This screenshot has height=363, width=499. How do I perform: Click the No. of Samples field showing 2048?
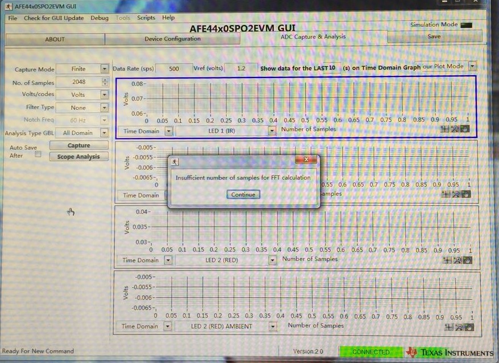click(79, 82)
